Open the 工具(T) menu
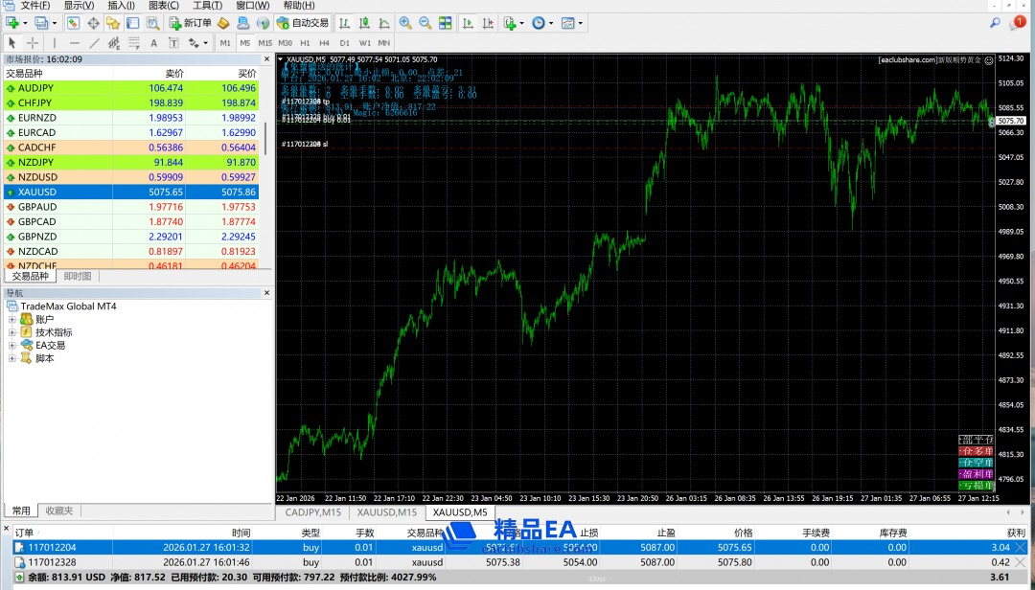The image size is (1035, 590). tap(207, 6)
